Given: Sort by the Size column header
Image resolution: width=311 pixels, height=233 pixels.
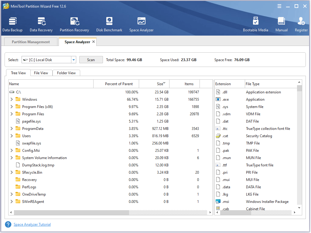Looking at the screenshot, I should coord(154,84).
